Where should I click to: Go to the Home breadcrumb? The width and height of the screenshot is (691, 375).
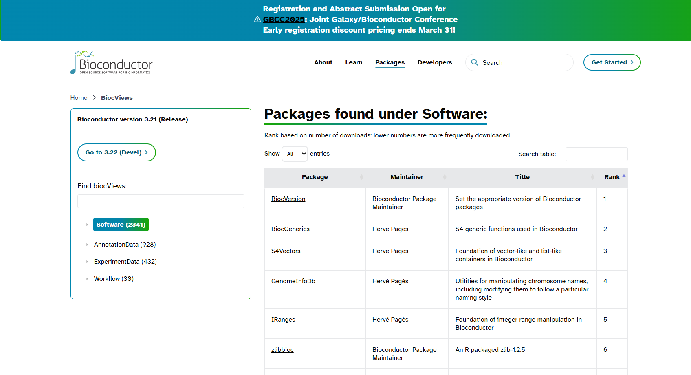79,98
